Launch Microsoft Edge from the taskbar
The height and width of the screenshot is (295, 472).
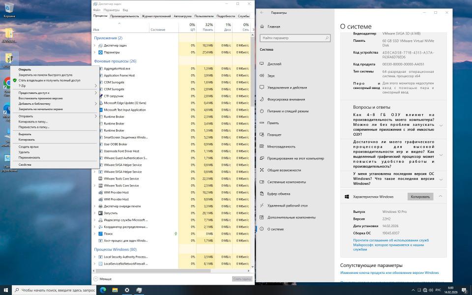[103, 290]
